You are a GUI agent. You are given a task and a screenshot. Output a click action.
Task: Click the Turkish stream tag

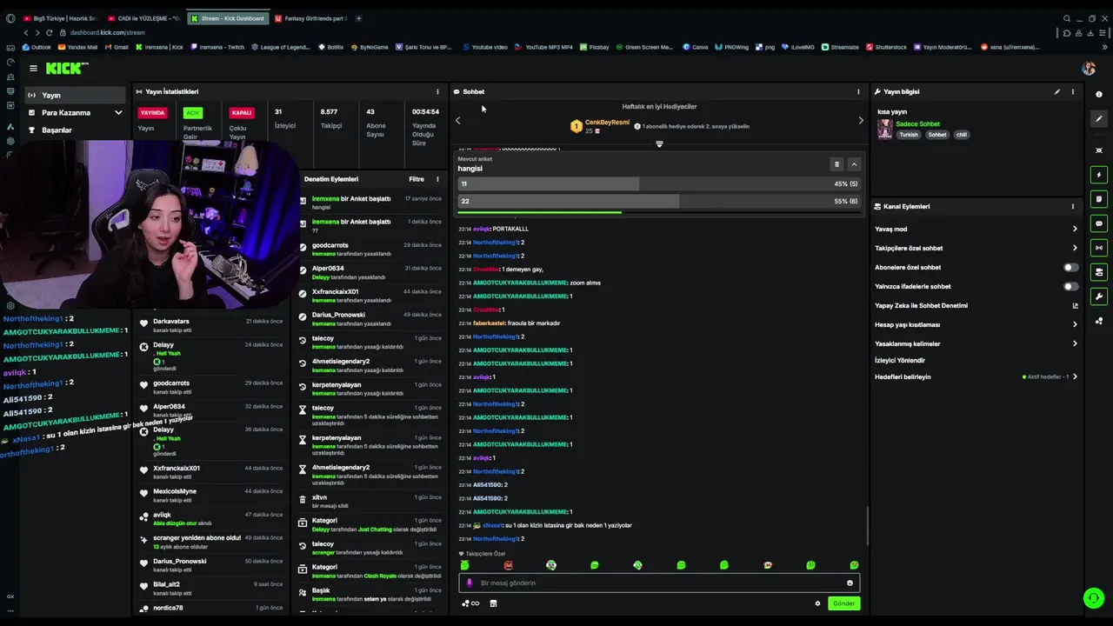(909, 135)
